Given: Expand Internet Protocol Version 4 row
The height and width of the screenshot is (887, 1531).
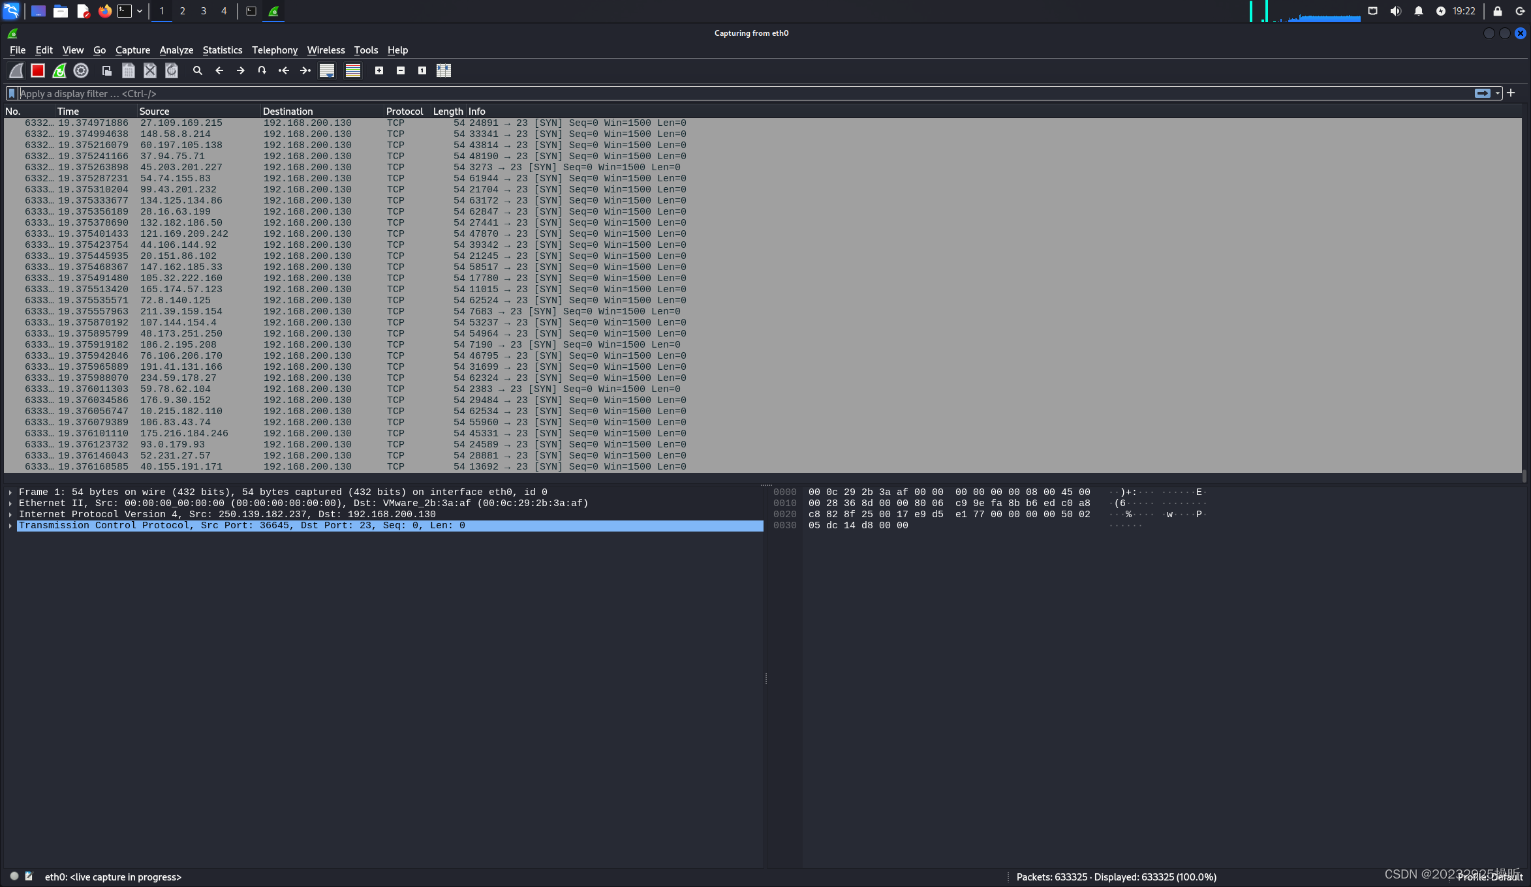Looking at the screenshot, I should pyautogui.click(x=10, y=515).
